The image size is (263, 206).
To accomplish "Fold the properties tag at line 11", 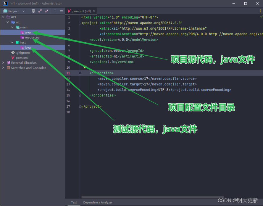I will pos(80,73).
